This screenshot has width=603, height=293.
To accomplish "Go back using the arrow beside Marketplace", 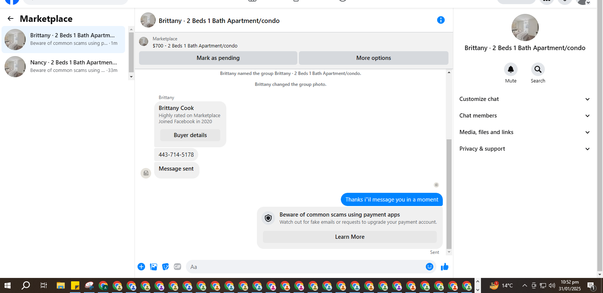I will click(11, 18).
